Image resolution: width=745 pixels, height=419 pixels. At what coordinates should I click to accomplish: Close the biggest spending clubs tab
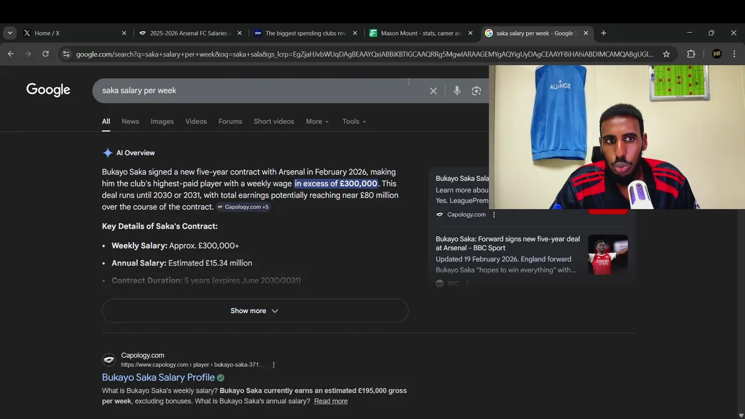355,33
